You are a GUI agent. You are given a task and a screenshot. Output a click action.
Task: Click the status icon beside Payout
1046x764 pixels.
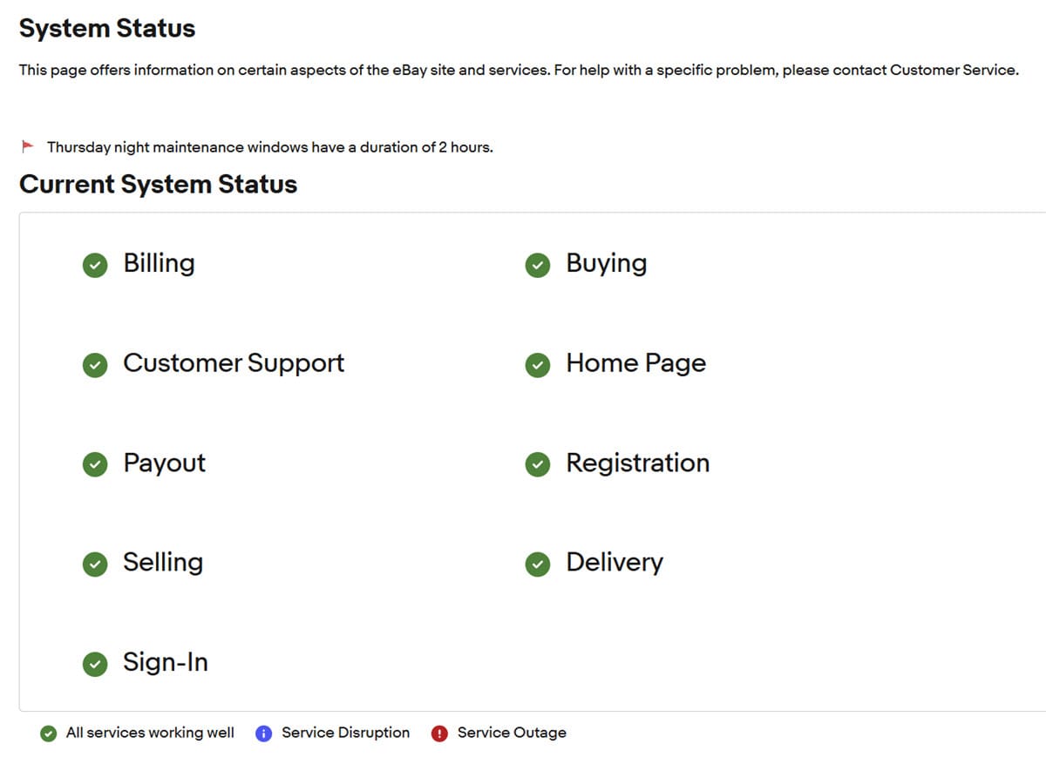tap(95, 465)
